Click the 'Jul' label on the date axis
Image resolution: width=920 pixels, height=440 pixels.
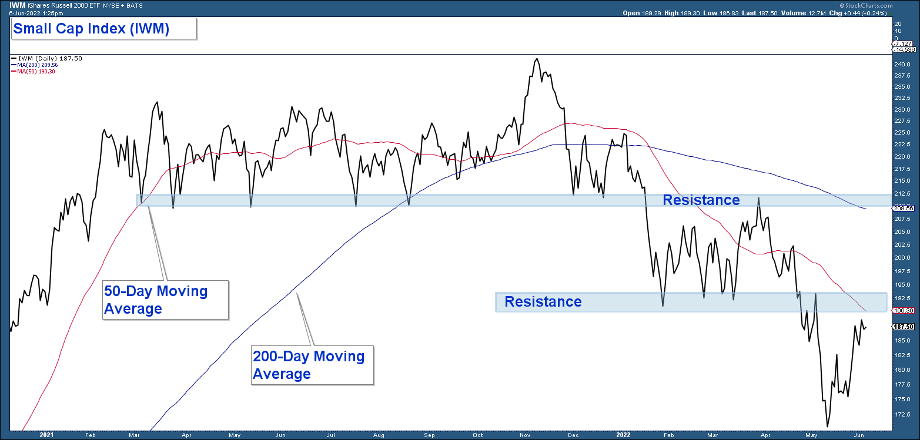(x=330, y=435)
